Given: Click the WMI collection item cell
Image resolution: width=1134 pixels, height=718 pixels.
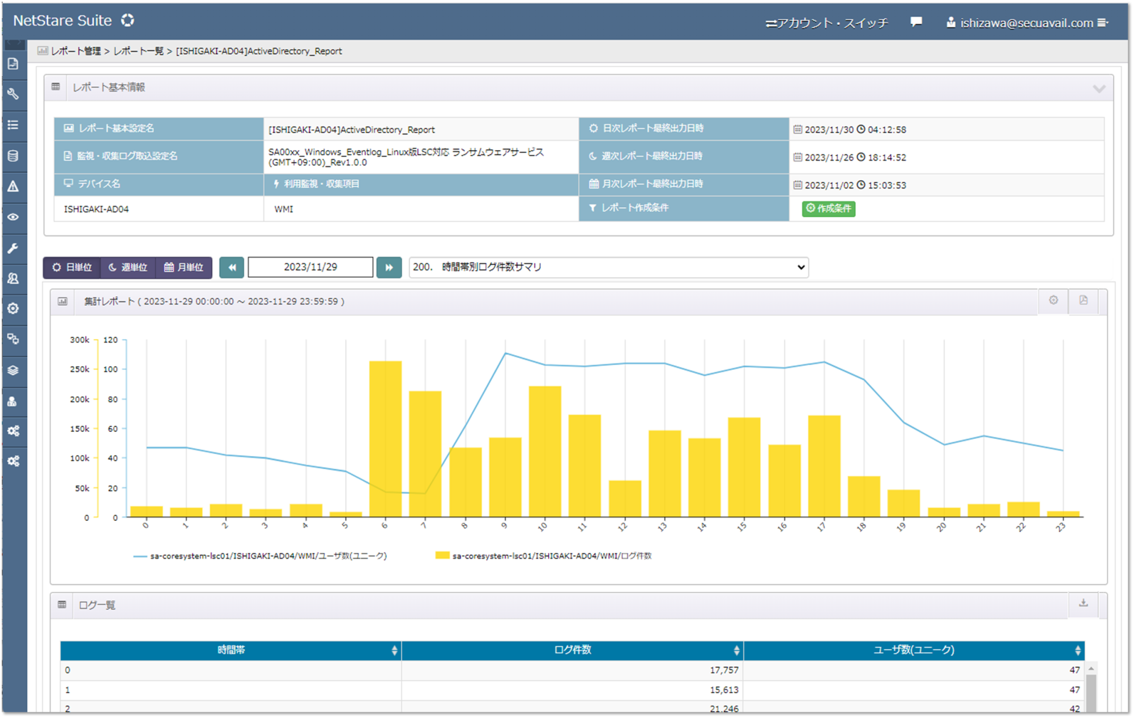Looking at the screenshot, I should pyautogui.click(x=421, y=209).
